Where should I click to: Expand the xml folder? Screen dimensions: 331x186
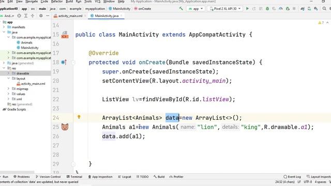[8, 99]
